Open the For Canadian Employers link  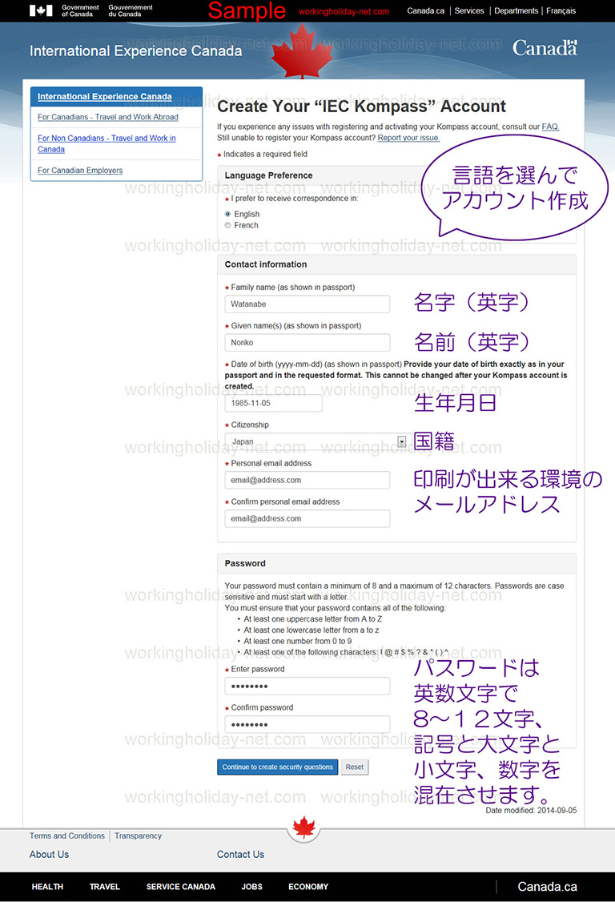coord(80,171)
